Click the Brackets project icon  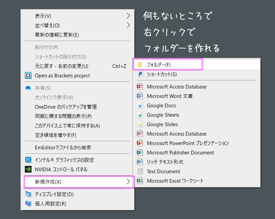(x=28, y=75)
